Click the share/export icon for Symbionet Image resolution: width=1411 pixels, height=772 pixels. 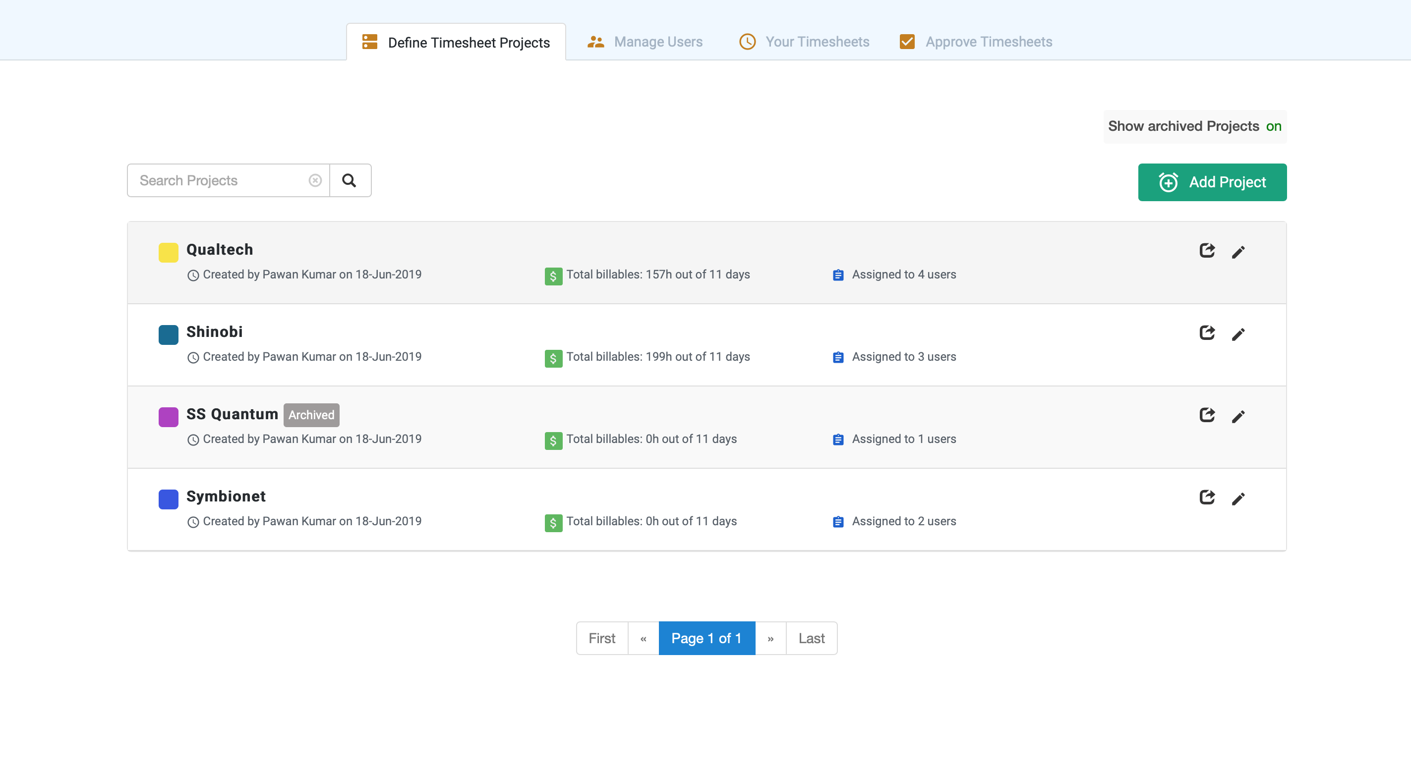1208,497
